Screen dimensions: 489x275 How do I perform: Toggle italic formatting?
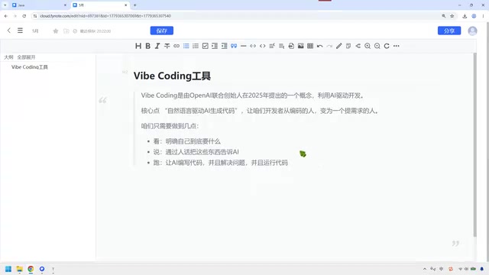pos(157,46)
